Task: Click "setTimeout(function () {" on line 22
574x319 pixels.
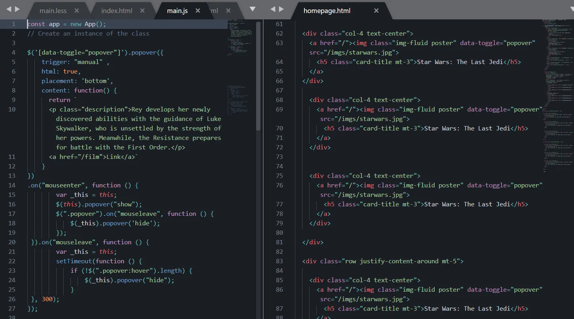Action: pos(99,261)
